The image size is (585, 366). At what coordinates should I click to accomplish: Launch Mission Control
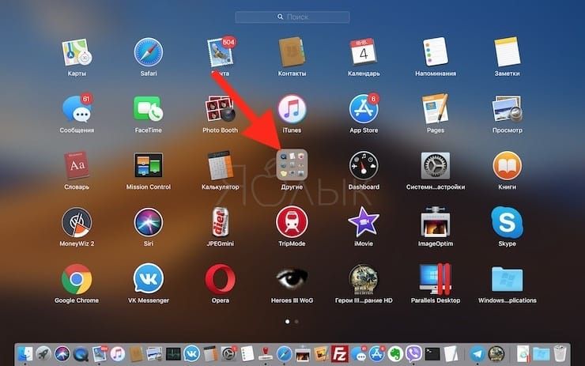coord(149,166)
